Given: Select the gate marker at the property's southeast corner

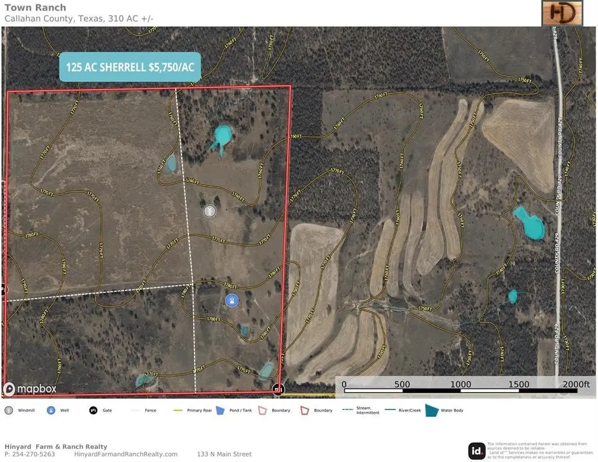Looking at the screenshot, I should [278, 389].
